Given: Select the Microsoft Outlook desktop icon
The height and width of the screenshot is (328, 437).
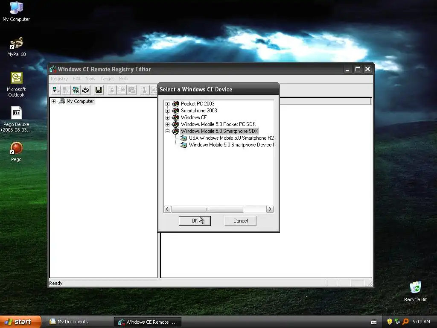Looking at the screenshot, I should click(x=17, y=78).
